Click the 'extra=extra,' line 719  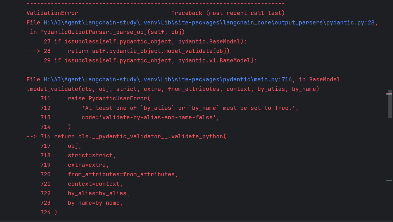click(x=88, y=165)
